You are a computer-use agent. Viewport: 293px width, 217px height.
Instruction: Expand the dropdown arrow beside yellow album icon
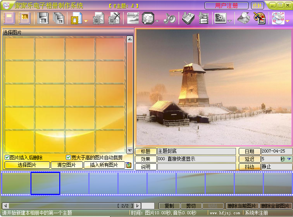(x=85, y=21)
